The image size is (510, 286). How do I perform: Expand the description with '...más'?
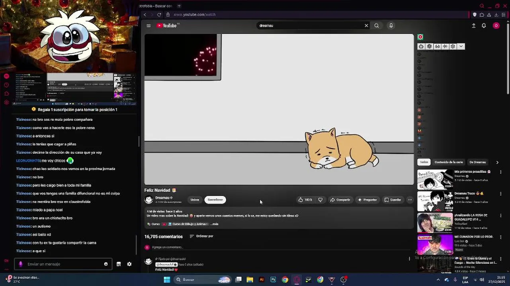(x=214, y=224)
